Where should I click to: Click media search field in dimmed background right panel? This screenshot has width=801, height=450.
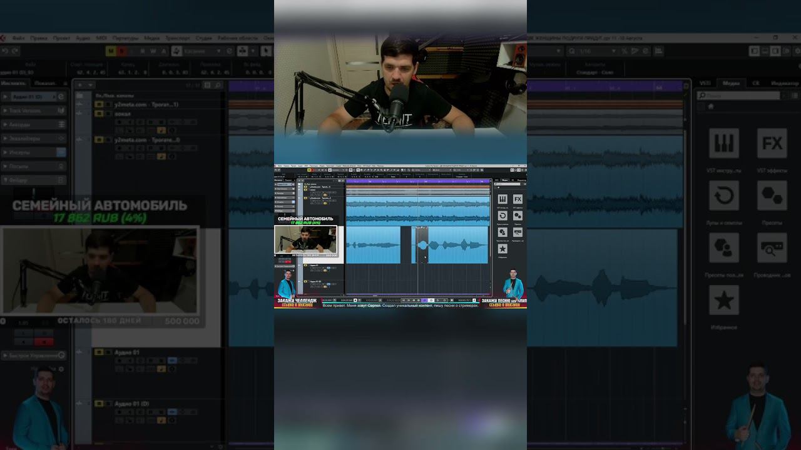point(740,96)
